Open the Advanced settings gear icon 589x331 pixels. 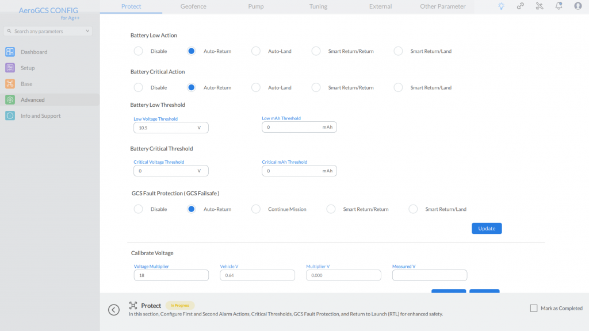(10, 100)
